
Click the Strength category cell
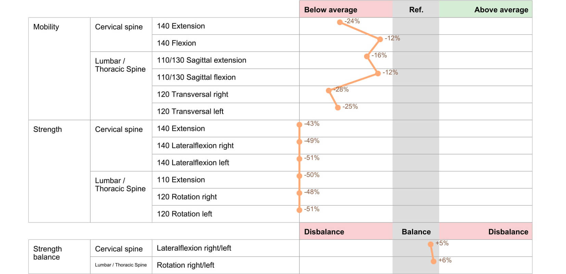48,129
